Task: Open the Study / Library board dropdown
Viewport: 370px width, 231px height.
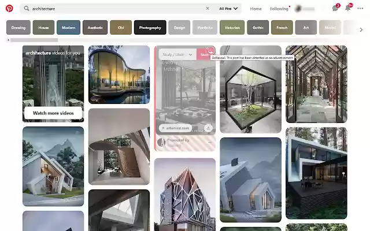Action: 177,54
